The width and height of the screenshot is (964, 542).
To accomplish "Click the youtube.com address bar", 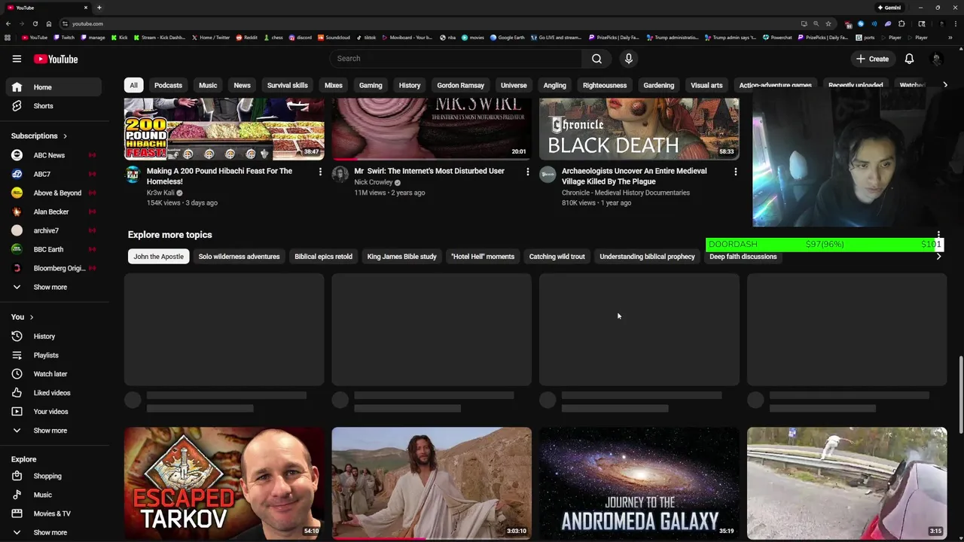I will coord(429,23).
